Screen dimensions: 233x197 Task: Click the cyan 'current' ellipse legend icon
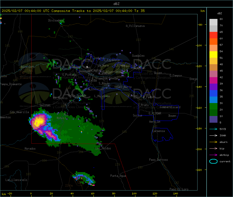pyautogui.click(x=213, y=161)
